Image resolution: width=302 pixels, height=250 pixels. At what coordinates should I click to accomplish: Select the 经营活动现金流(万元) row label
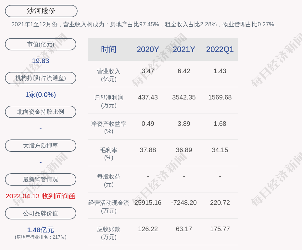109,206
